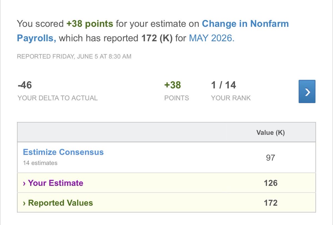Click the chevron icon beside Reported Values
Image resolution: width=333 pixels, height=225 pixels.
click(x=24, y=203)
